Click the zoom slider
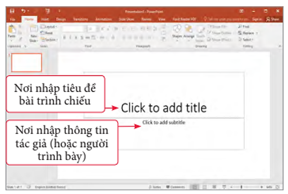 [x=246, y=187]
